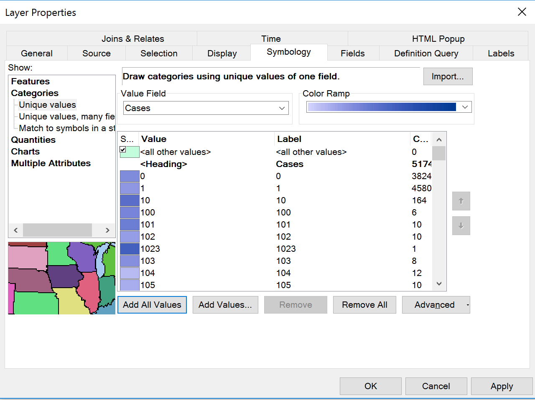Select Charts in the Show list
Image resolution: width=535 pixels, height=400 pixels.
(x=25, y=152)
